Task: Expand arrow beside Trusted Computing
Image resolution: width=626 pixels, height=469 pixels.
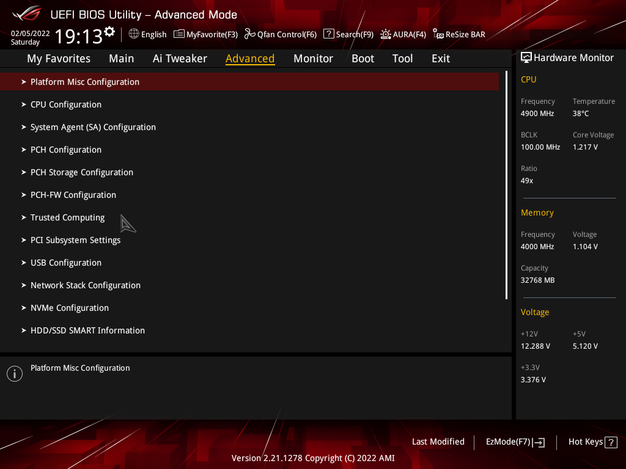Action: point(24,217)
